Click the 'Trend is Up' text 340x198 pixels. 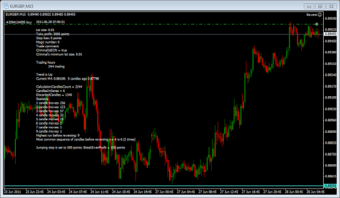pyautogui.click(x=44, y=75)
